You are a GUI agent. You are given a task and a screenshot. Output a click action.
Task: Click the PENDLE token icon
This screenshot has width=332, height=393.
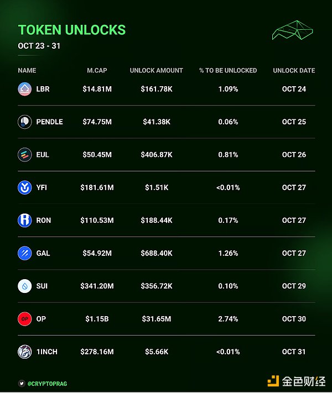tap(24, 122)
